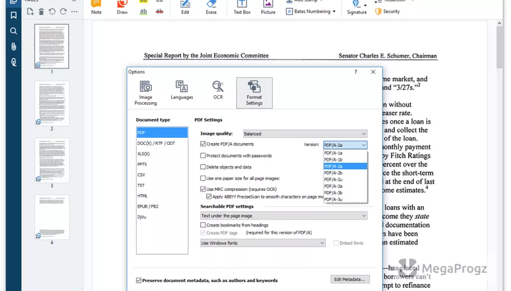This screenshot has width=511, height=291.
Task: Choose PDF/A-1a from version list
Action: 345,153
